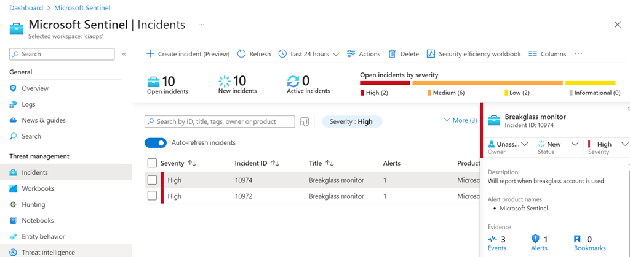Click the More (3) filters link
The image size is (630, 257).
460,120
